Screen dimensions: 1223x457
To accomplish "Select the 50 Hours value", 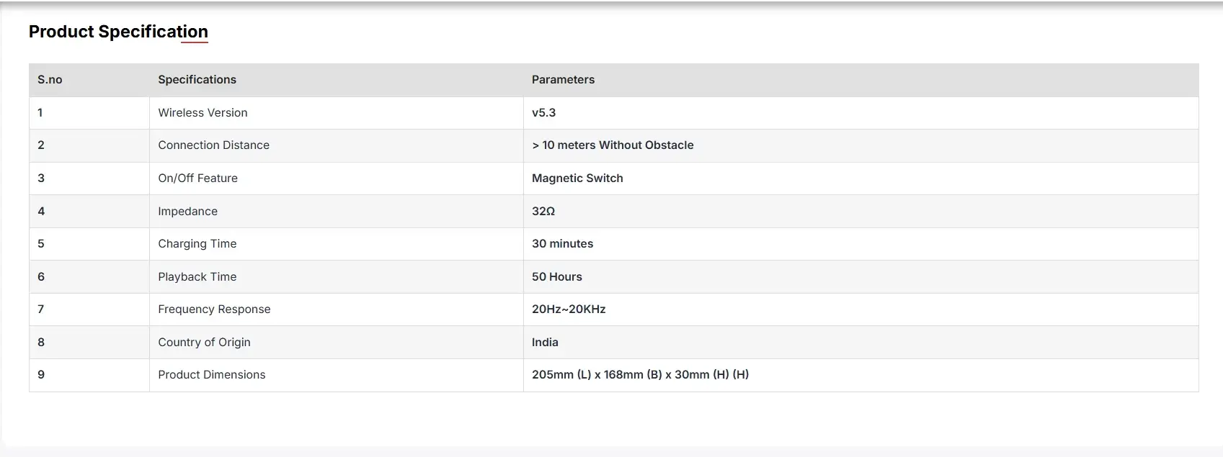I will (x=556, y=277).
